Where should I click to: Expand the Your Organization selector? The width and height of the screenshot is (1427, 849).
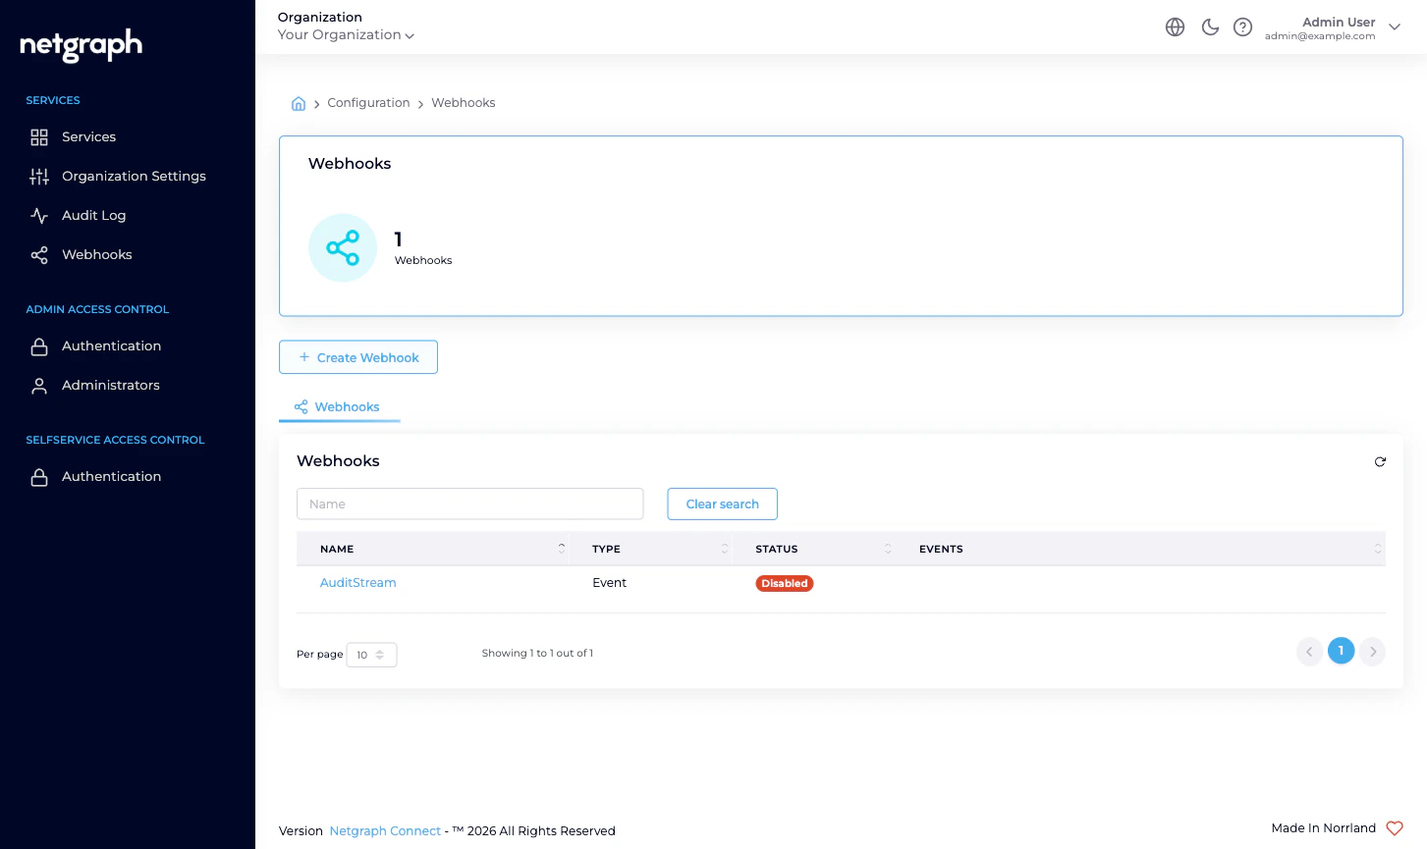[345, 34]
